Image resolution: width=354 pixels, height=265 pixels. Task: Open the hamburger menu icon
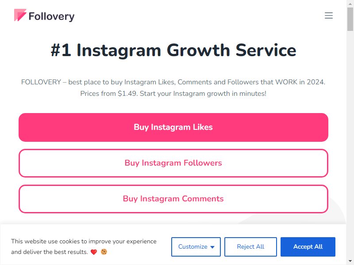tap(328, 15)
